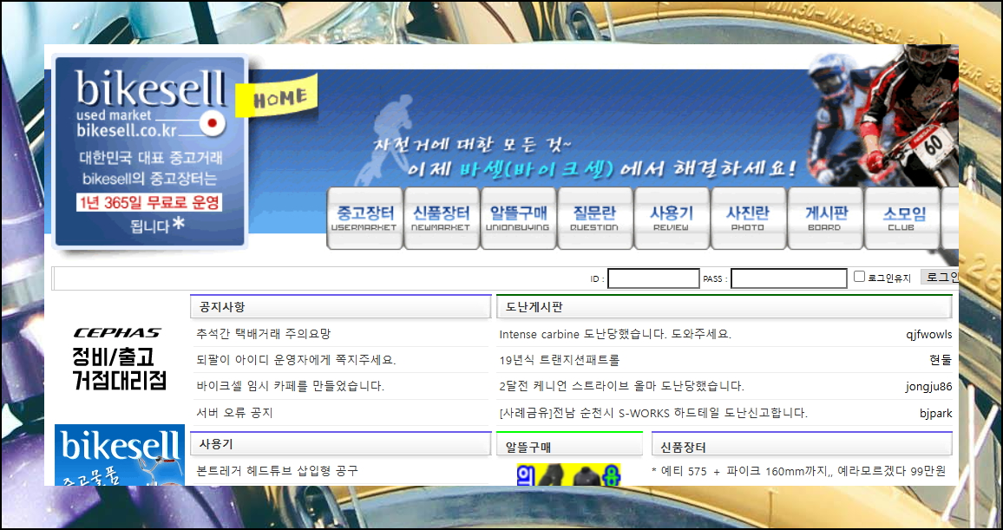This screenshot has height=530, width=1003.
Task: Open the 사용기 REVIEW menu
Action: [672, 218]
